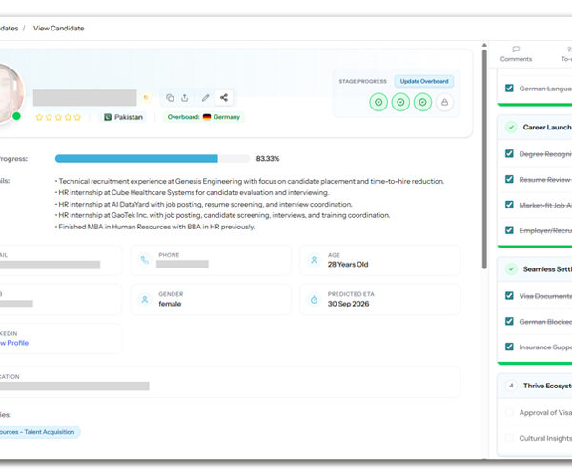The height and width of the screenshot is (476, 572).
Task: Click the small yellow badge beside candidate name
Action: (x=146, y=97)
